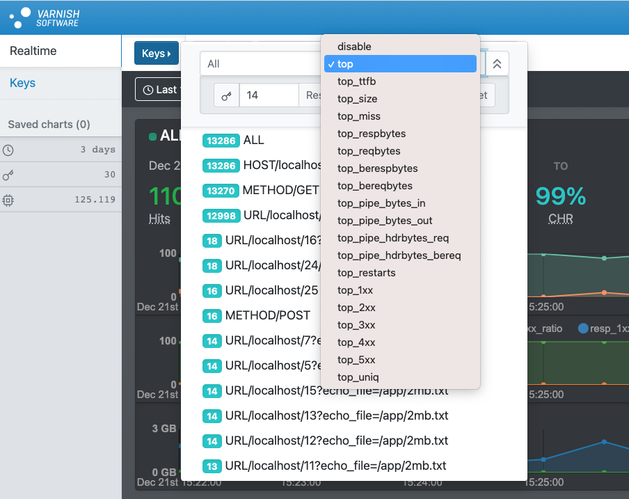Click the key count field showing 14

coord(269,95)
